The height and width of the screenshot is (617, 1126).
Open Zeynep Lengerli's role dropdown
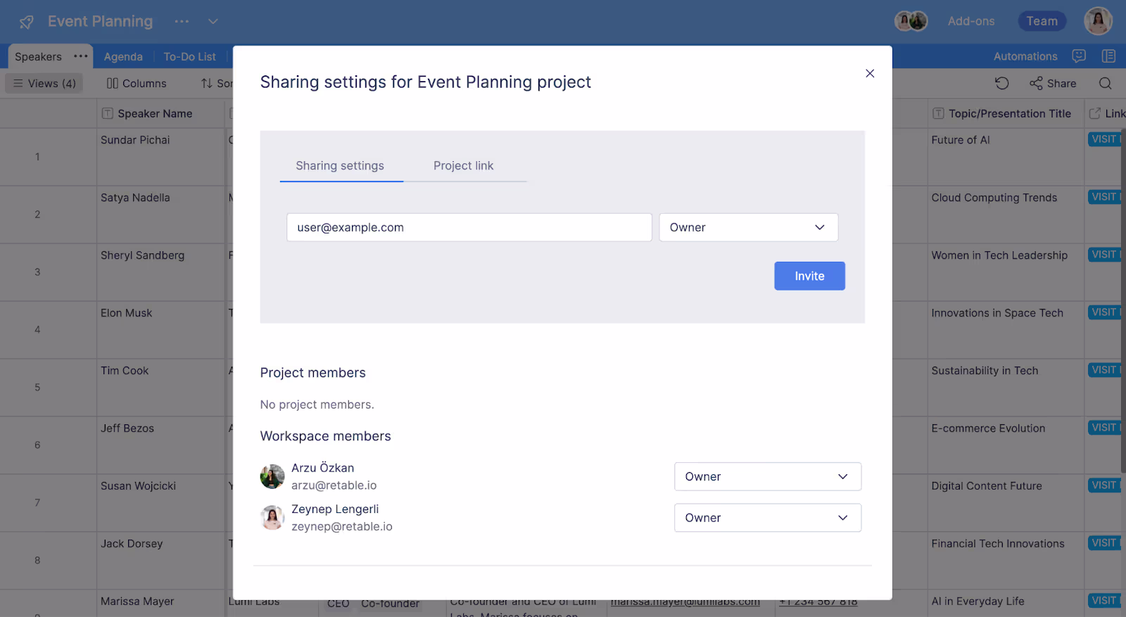(767, 518)
